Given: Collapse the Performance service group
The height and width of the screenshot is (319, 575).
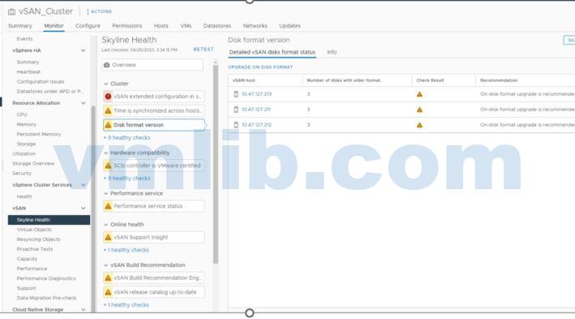Looking at the screenshot, I should pos(105,193).
